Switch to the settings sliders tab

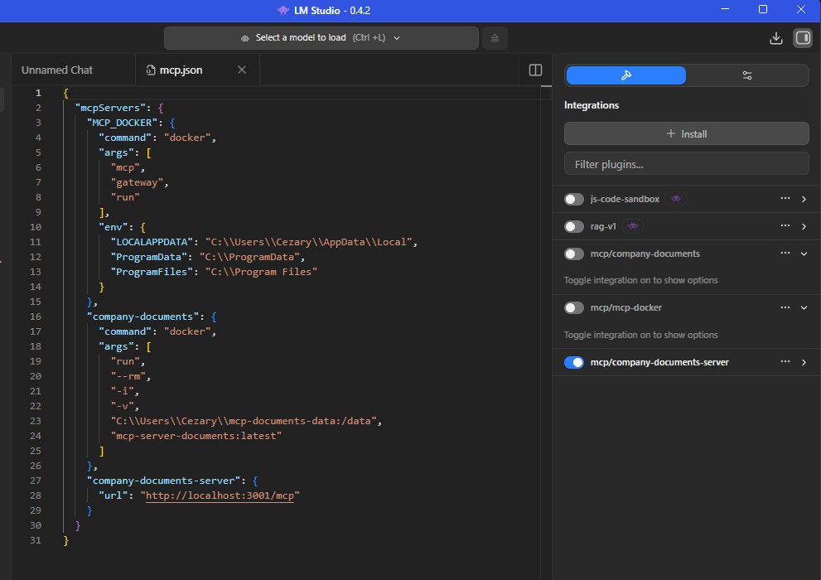[747, 75]
